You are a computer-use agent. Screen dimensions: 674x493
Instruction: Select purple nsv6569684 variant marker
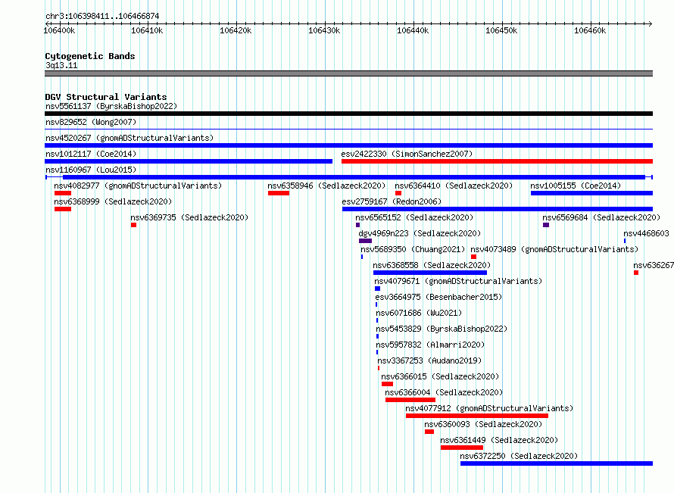coord(546,225)
